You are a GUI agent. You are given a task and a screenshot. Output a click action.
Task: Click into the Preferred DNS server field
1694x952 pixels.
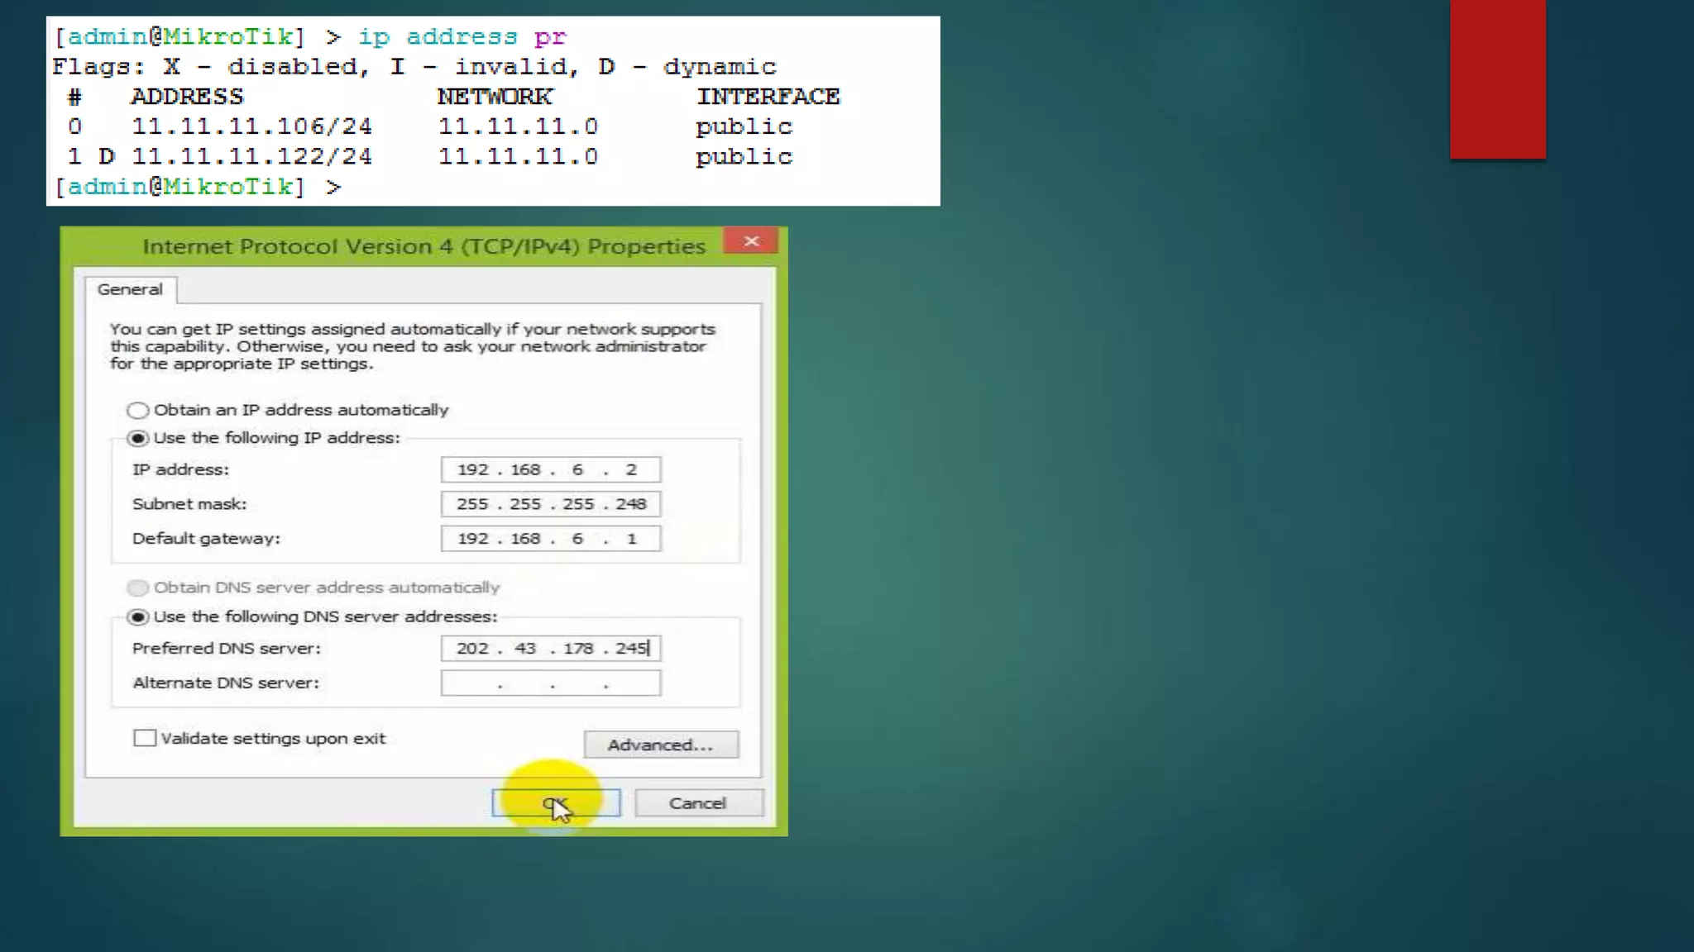coord(550,649)
